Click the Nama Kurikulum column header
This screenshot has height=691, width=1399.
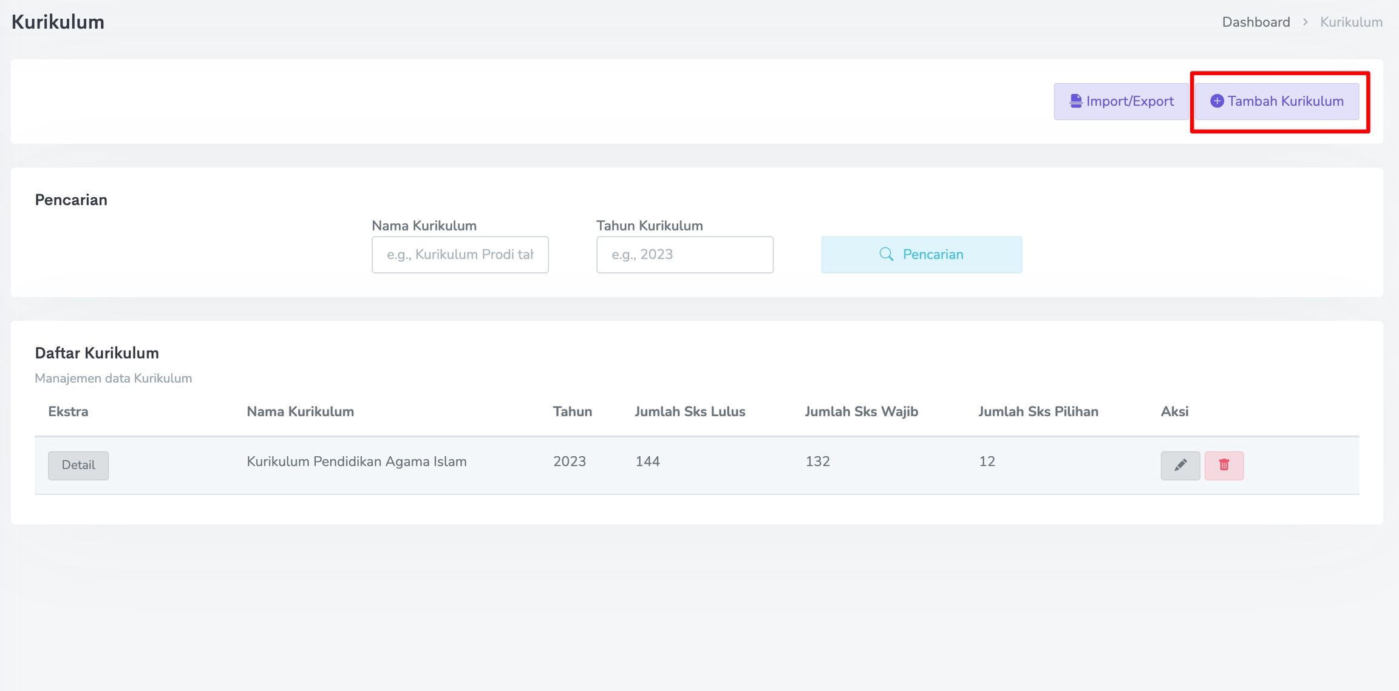(300, 412)
